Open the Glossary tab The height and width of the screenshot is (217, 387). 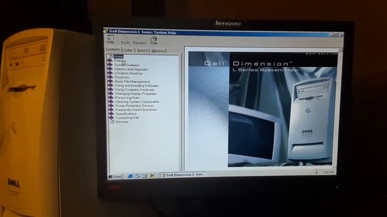158,51
